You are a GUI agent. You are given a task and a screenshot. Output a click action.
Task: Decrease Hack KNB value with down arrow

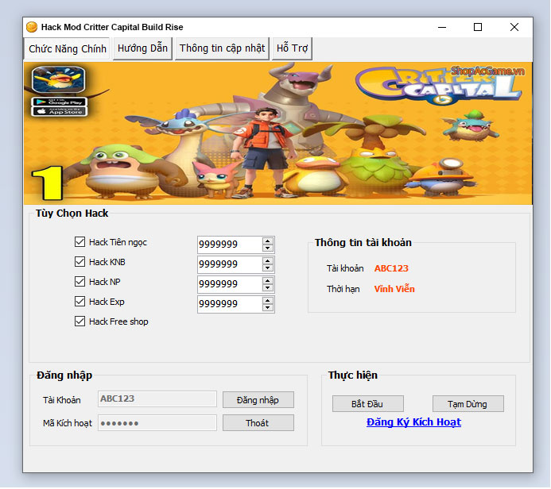268,268
